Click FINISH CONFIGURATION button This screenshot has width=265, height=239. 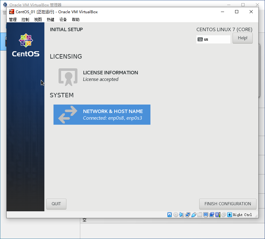tap(228, 204)
